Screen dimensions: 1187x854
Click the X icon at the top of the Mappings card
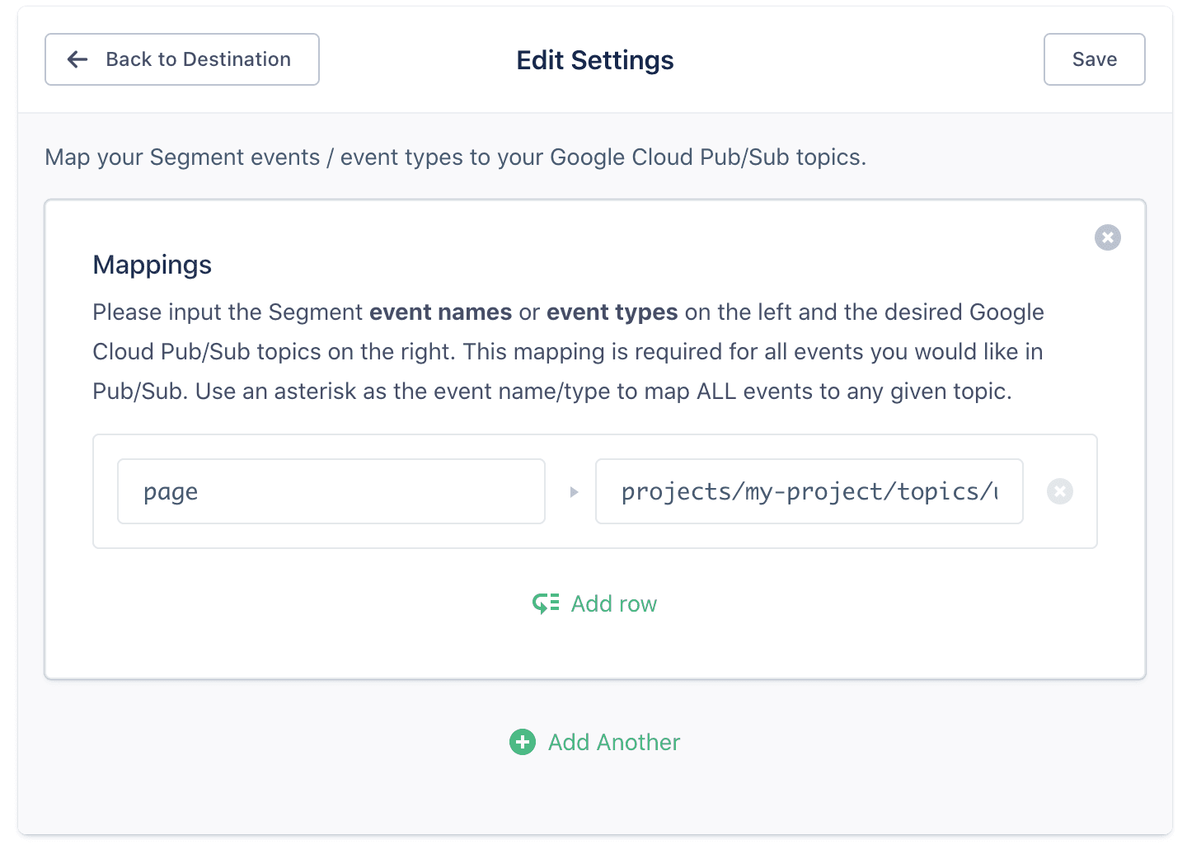point(1108,237)
